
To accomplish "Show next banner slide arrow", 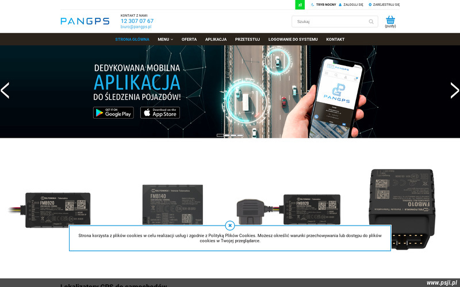I will (x=455, y=91).
